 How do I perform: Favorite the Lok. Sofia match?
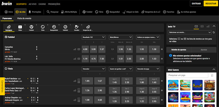pos(162,59)
